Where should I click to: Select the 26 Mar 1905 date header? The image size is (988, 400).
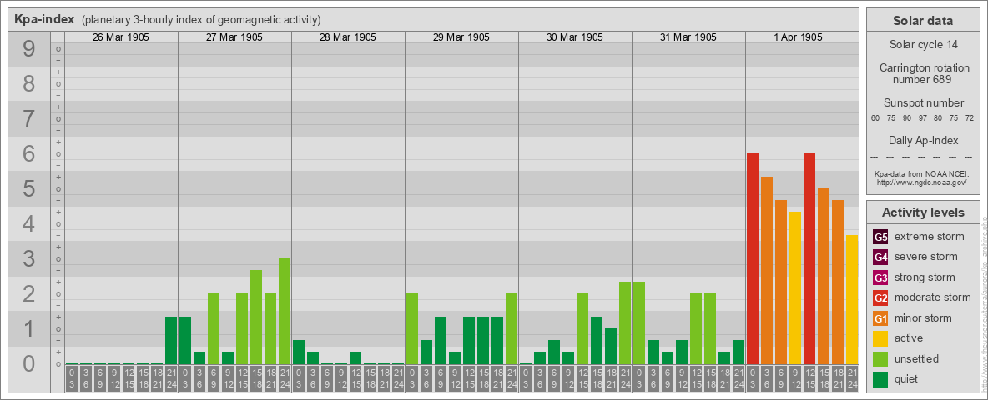(x=121, y=37)
